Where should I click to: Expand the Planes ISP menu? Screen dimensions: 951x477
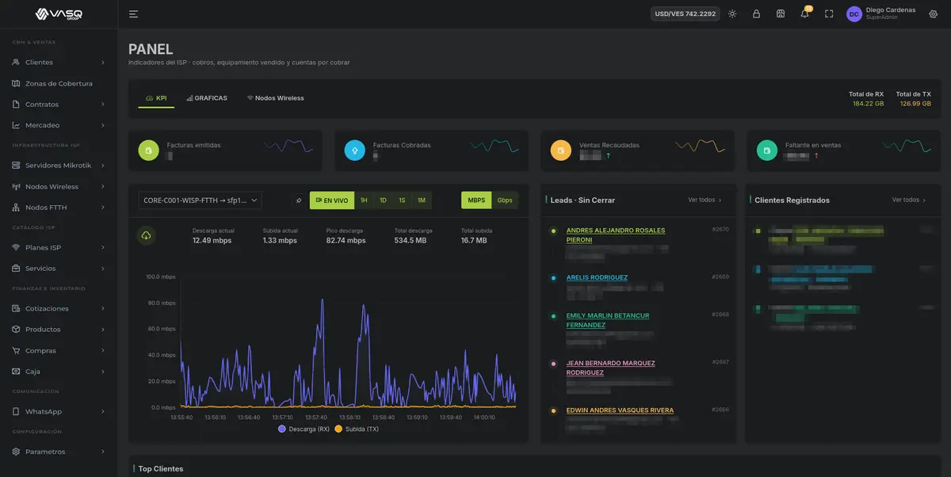coord(59,247)
